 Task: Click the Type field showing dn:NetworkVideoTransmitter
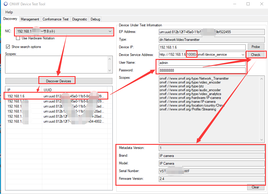pyautogui.click(x=211, y=40)
